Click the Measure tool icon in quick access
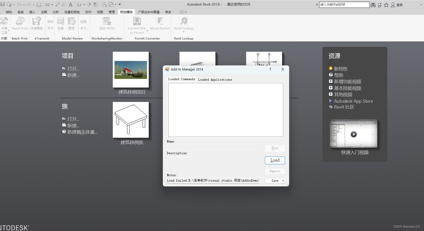 47,4
